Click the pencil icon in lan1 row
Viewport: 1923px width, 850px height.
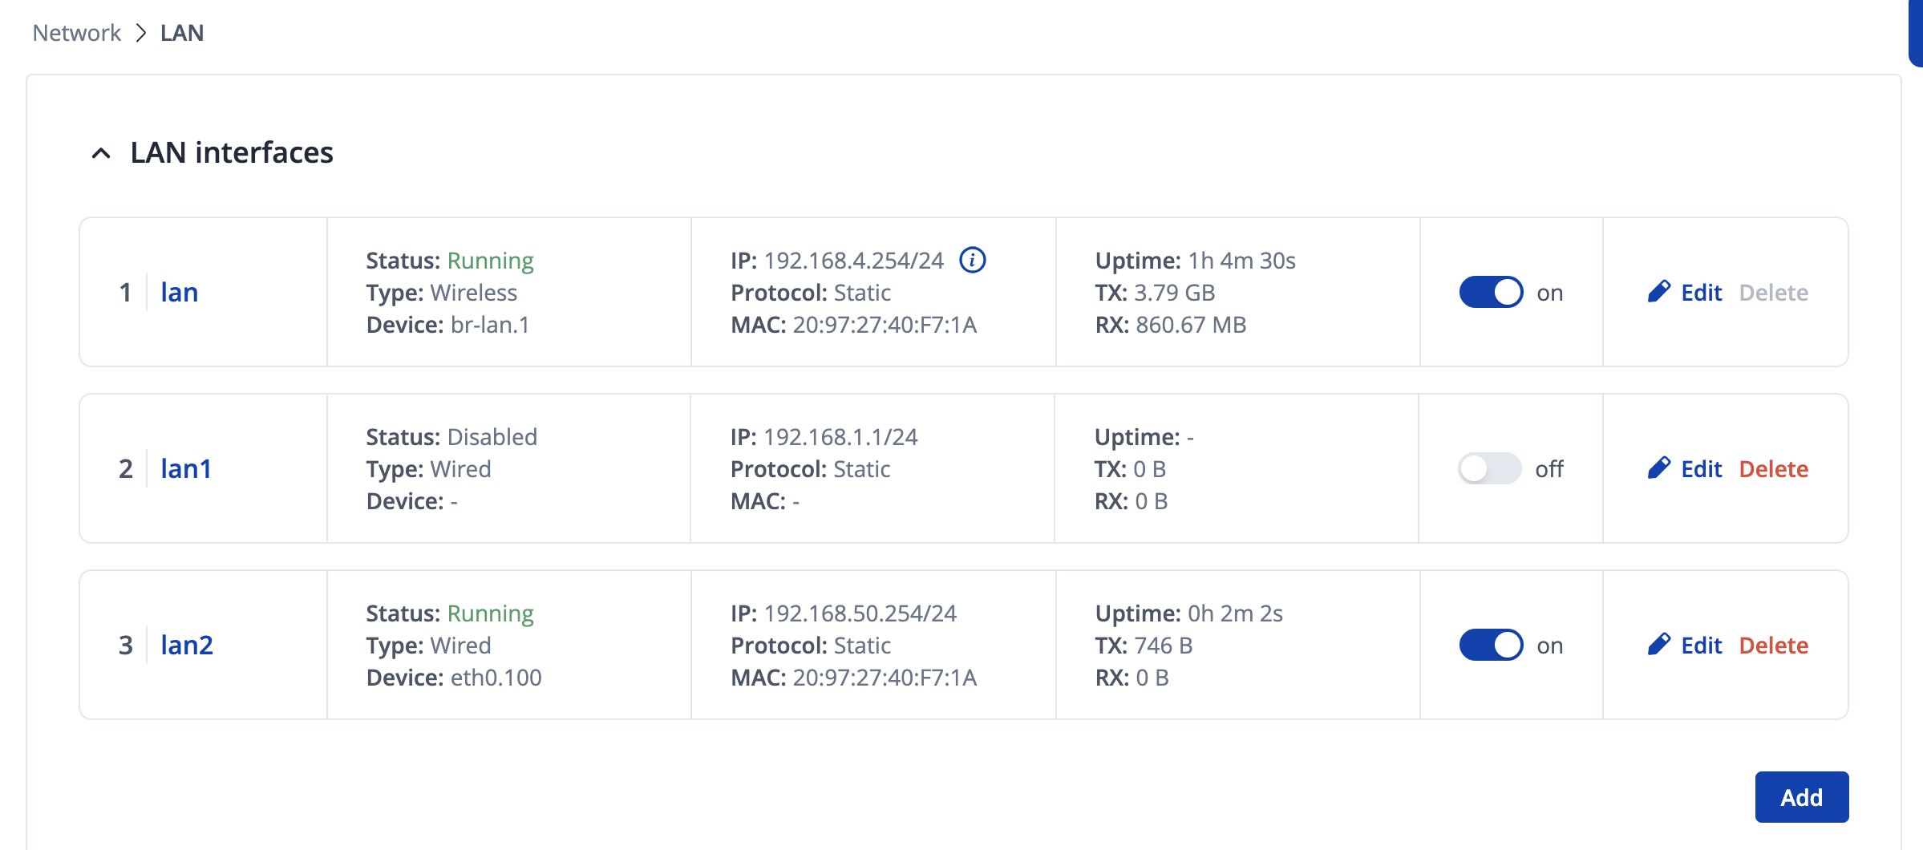pyautogui.click(x=1658, y=468)
